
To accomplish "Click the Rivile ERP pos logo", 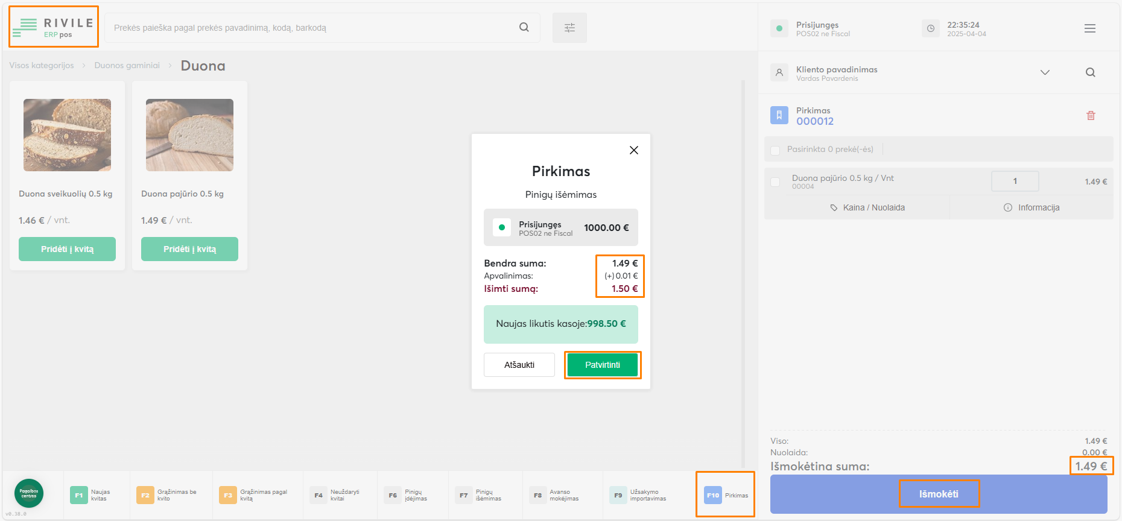I will (x=54, y=27).
